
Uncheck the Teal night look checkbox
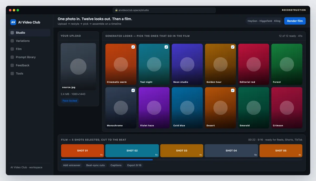(166, 47)
